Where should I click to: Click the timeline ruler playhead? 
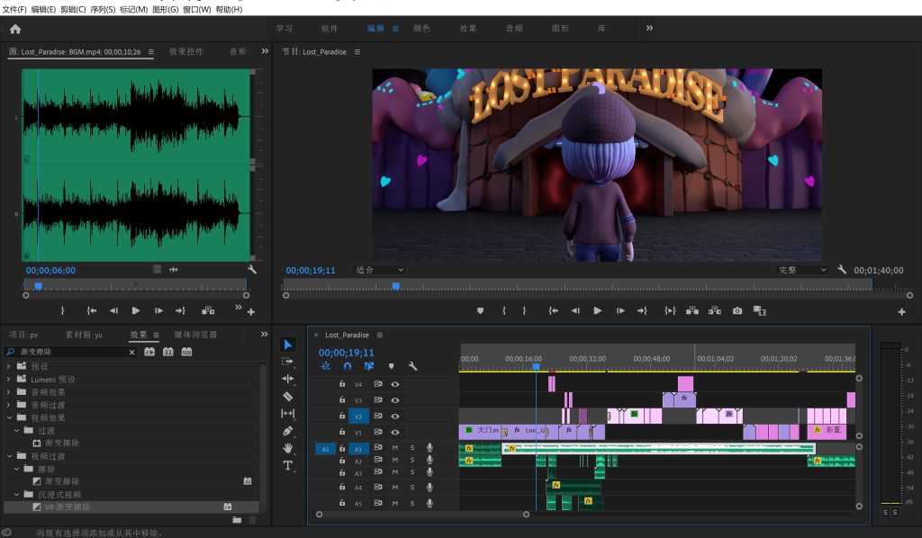pyautogui.click(x=537, y=366)
